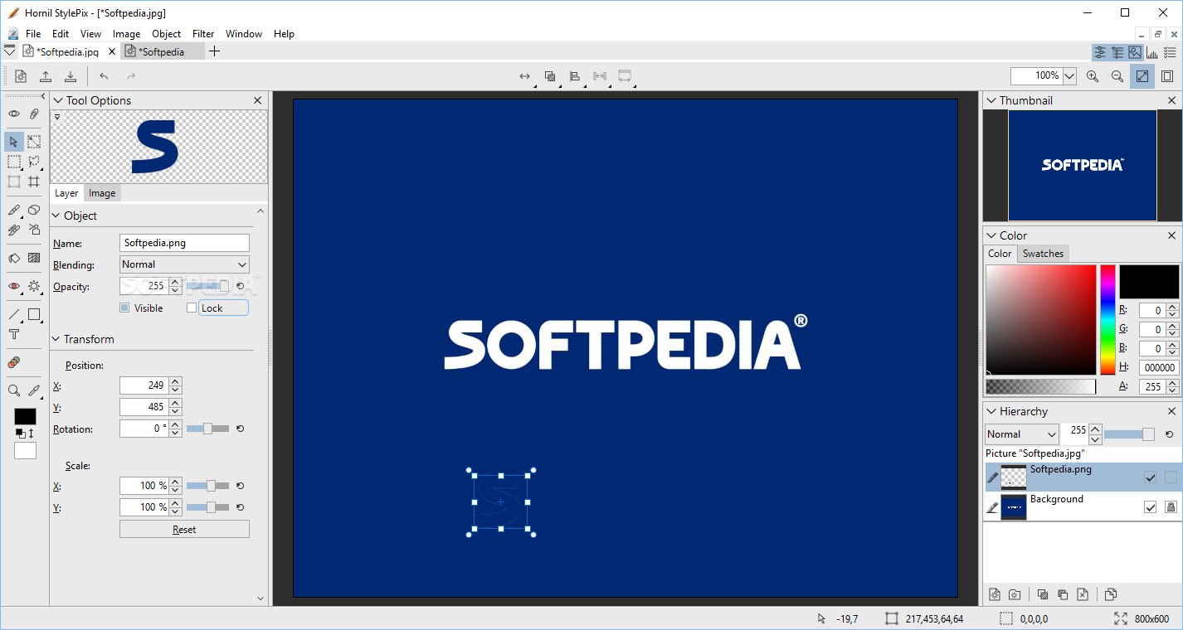Select the Text tool
The height and width of the screenshot is (630, 1183).
coord(14,334)
